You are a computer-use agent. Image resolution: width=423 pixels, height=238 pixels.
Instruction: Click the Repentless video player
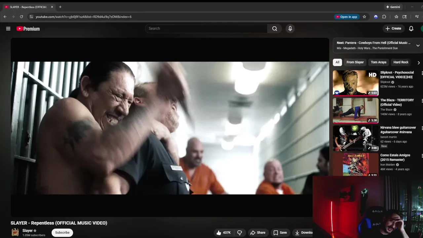point(170,127)
